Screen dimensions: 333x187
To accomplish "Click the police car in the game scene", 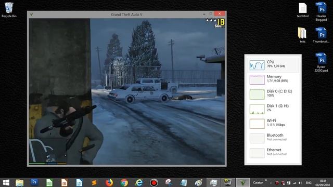I will [140, 94].
